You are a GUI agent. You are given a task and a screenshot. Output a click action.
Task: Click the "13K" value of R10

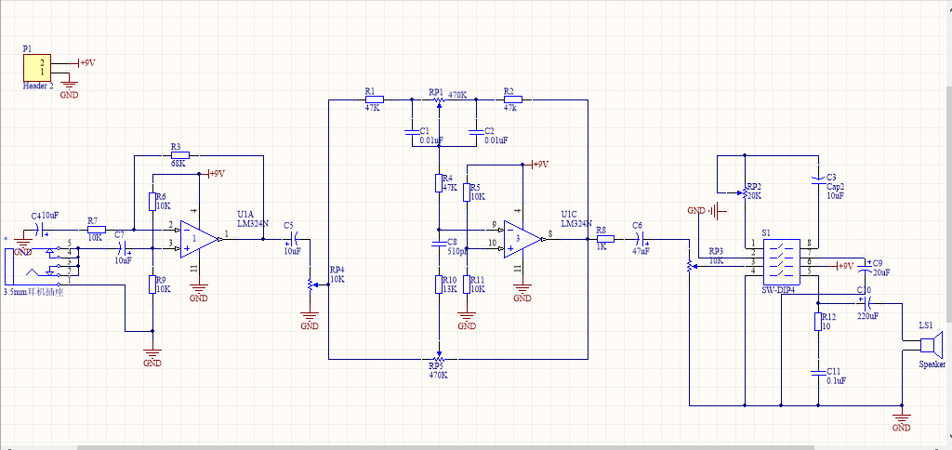[450, 289]
